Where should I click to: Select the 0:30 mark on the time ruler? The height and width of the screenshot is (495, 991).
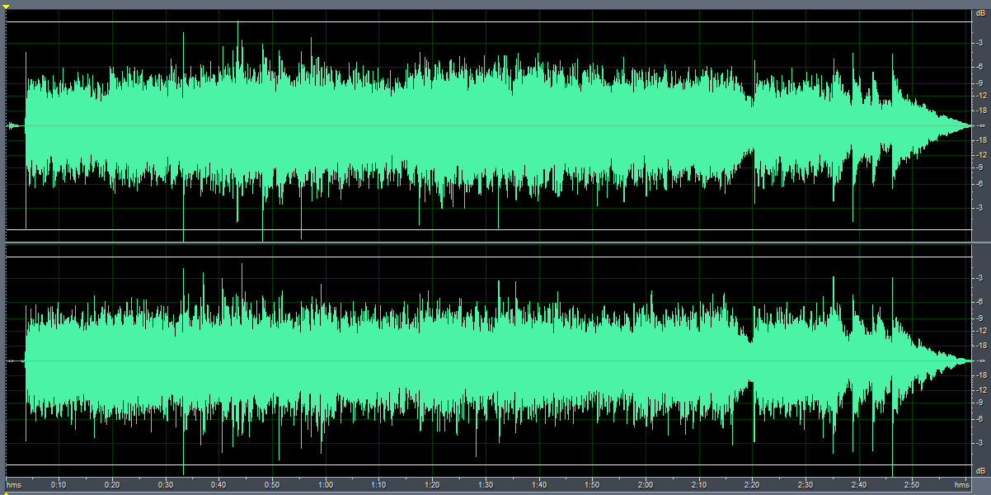pos(166,484)
